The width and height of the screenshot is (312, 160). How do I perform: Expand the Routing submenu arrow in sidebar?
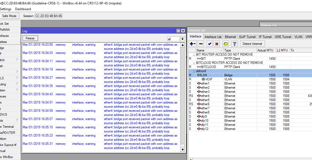tap(17, 84)
